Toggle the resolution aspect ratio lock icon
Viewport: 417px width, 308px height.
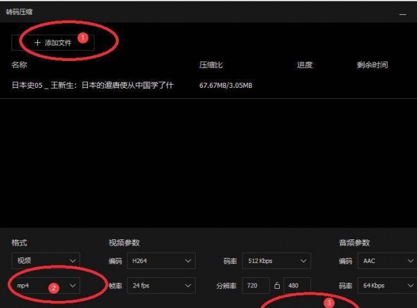(277, 286)
